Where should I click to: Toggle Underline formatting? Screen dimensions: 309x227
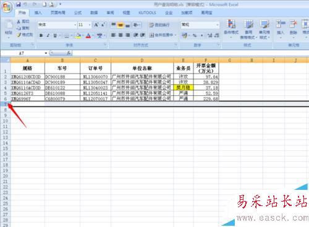click(x=55, y=35)
